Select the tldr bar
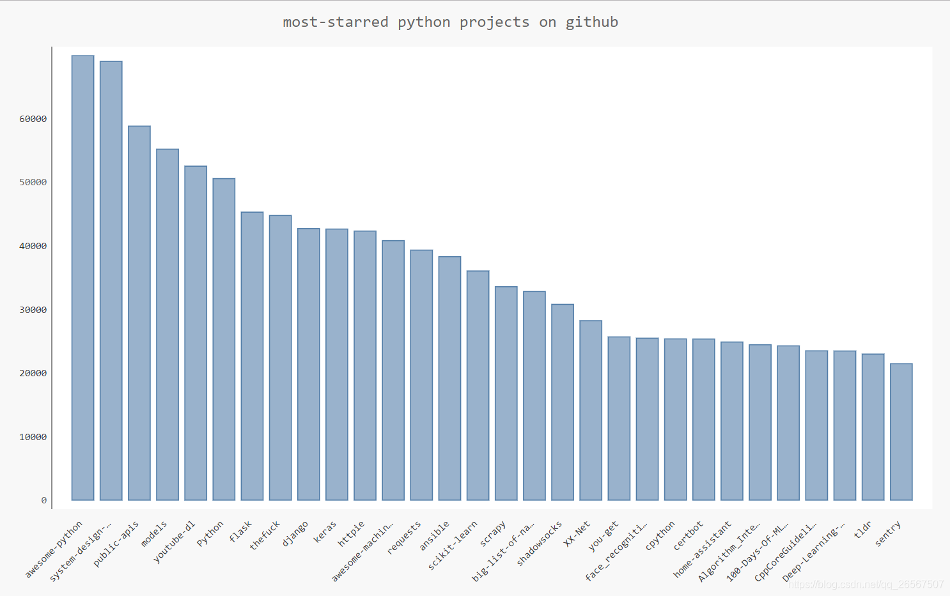This screenshot has width=950, height=596. (873, 427)
